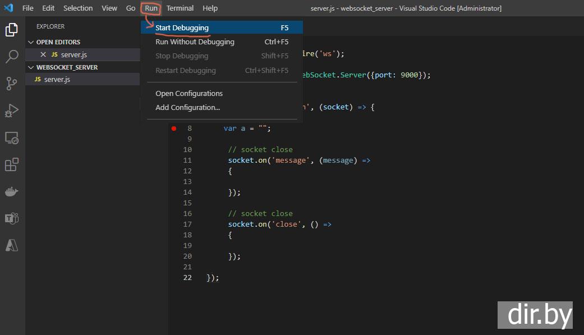Open the Source Control view icon

pos(11,84)
